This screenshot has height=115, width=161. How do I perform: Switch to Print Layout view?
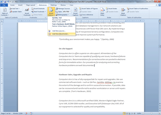point(124,113)
